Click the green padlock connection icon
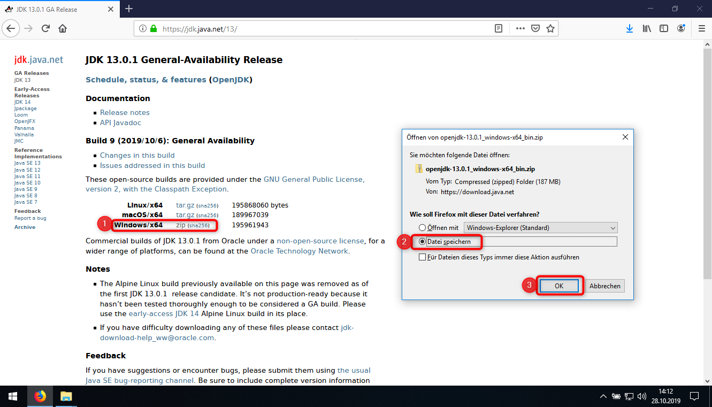The width and height of the screenshot is (712, 407). (x=154, y=29)
